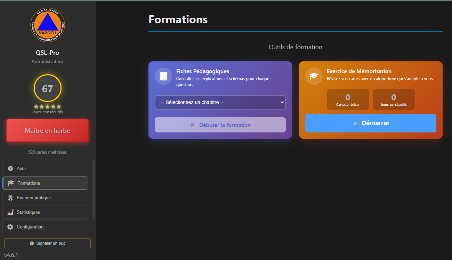Click the 67 consecutive days streak circle
This screenshot has width=452, height=260.
[x=48, y=88]
